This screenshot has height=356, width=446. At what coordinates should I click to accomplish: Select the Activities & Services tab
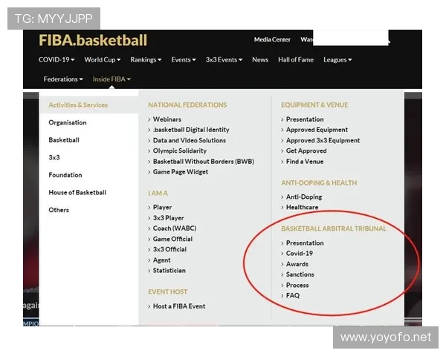pyautogui.click(x=89, y=105)
